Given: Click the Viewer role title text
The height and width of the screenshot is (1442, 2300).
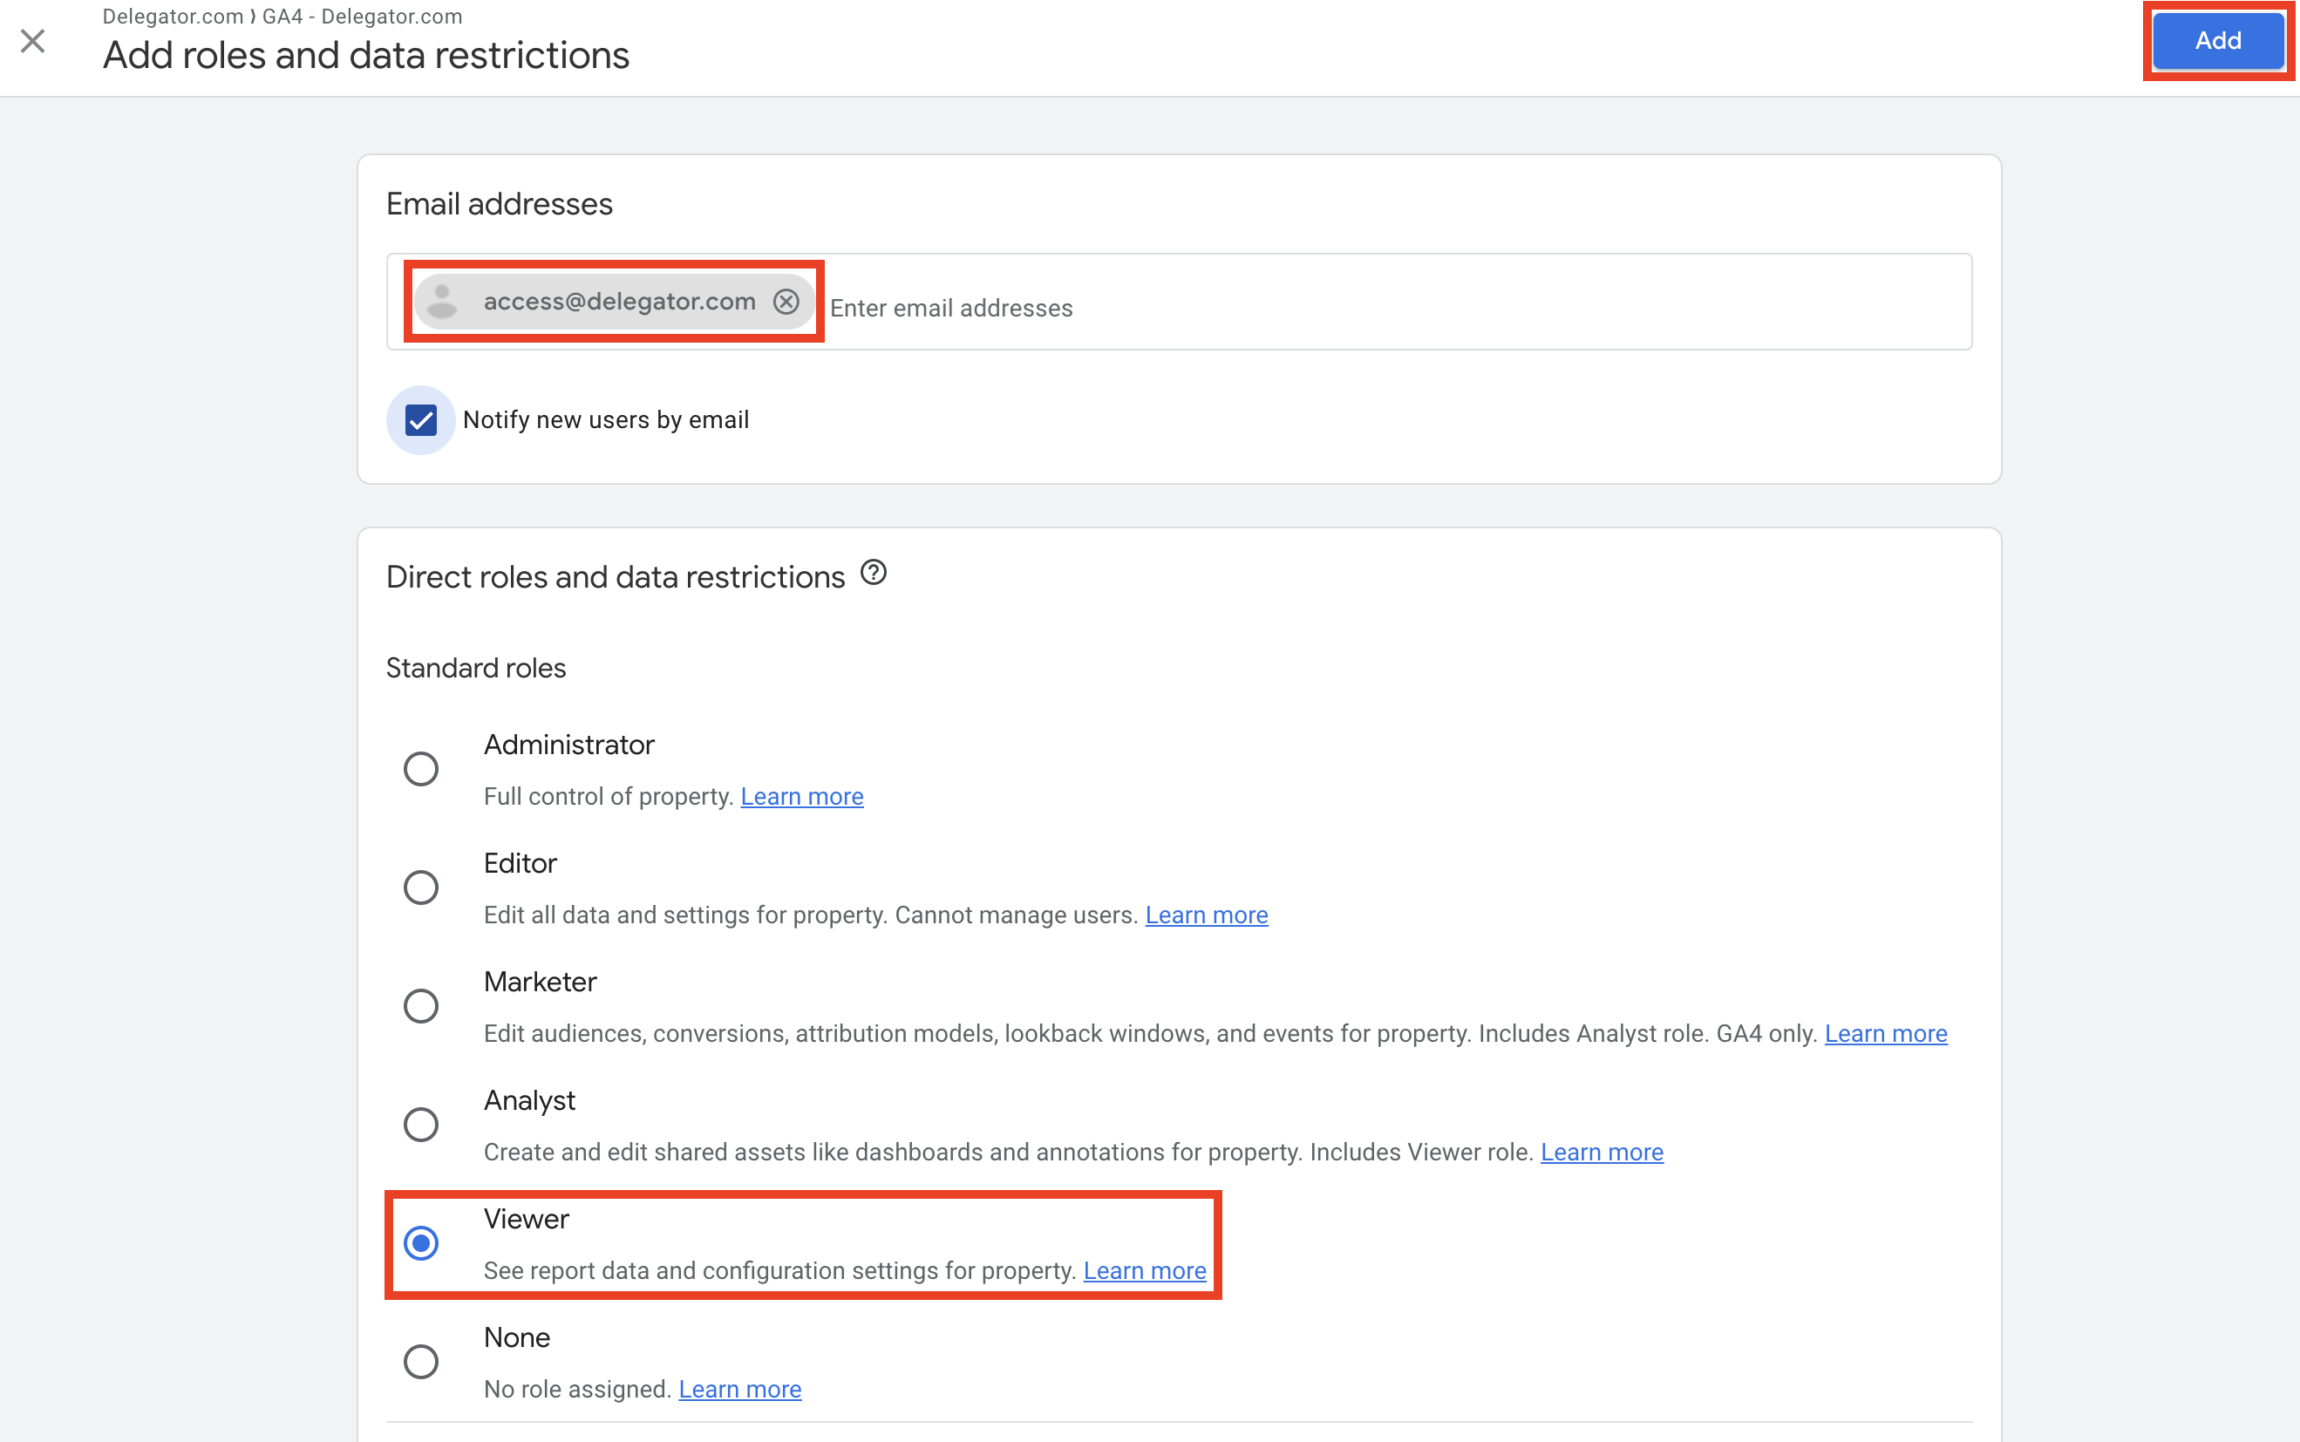Looking at the screenshot, I should pyautogui.click(x=527, y=1219).
